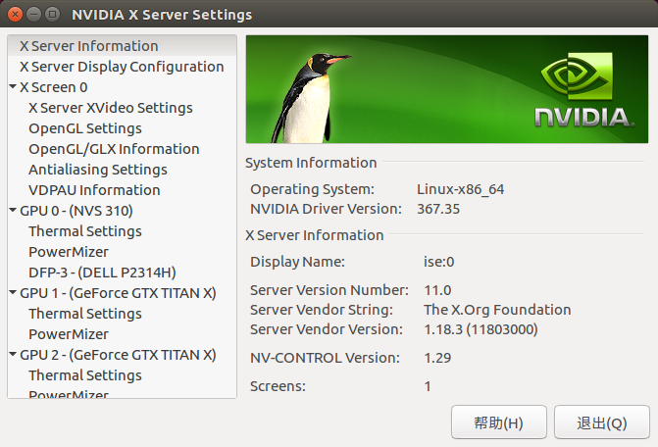Select PowerMizer under GPU 0
Screen dimensions: 658x447
(x=68, y=252)
